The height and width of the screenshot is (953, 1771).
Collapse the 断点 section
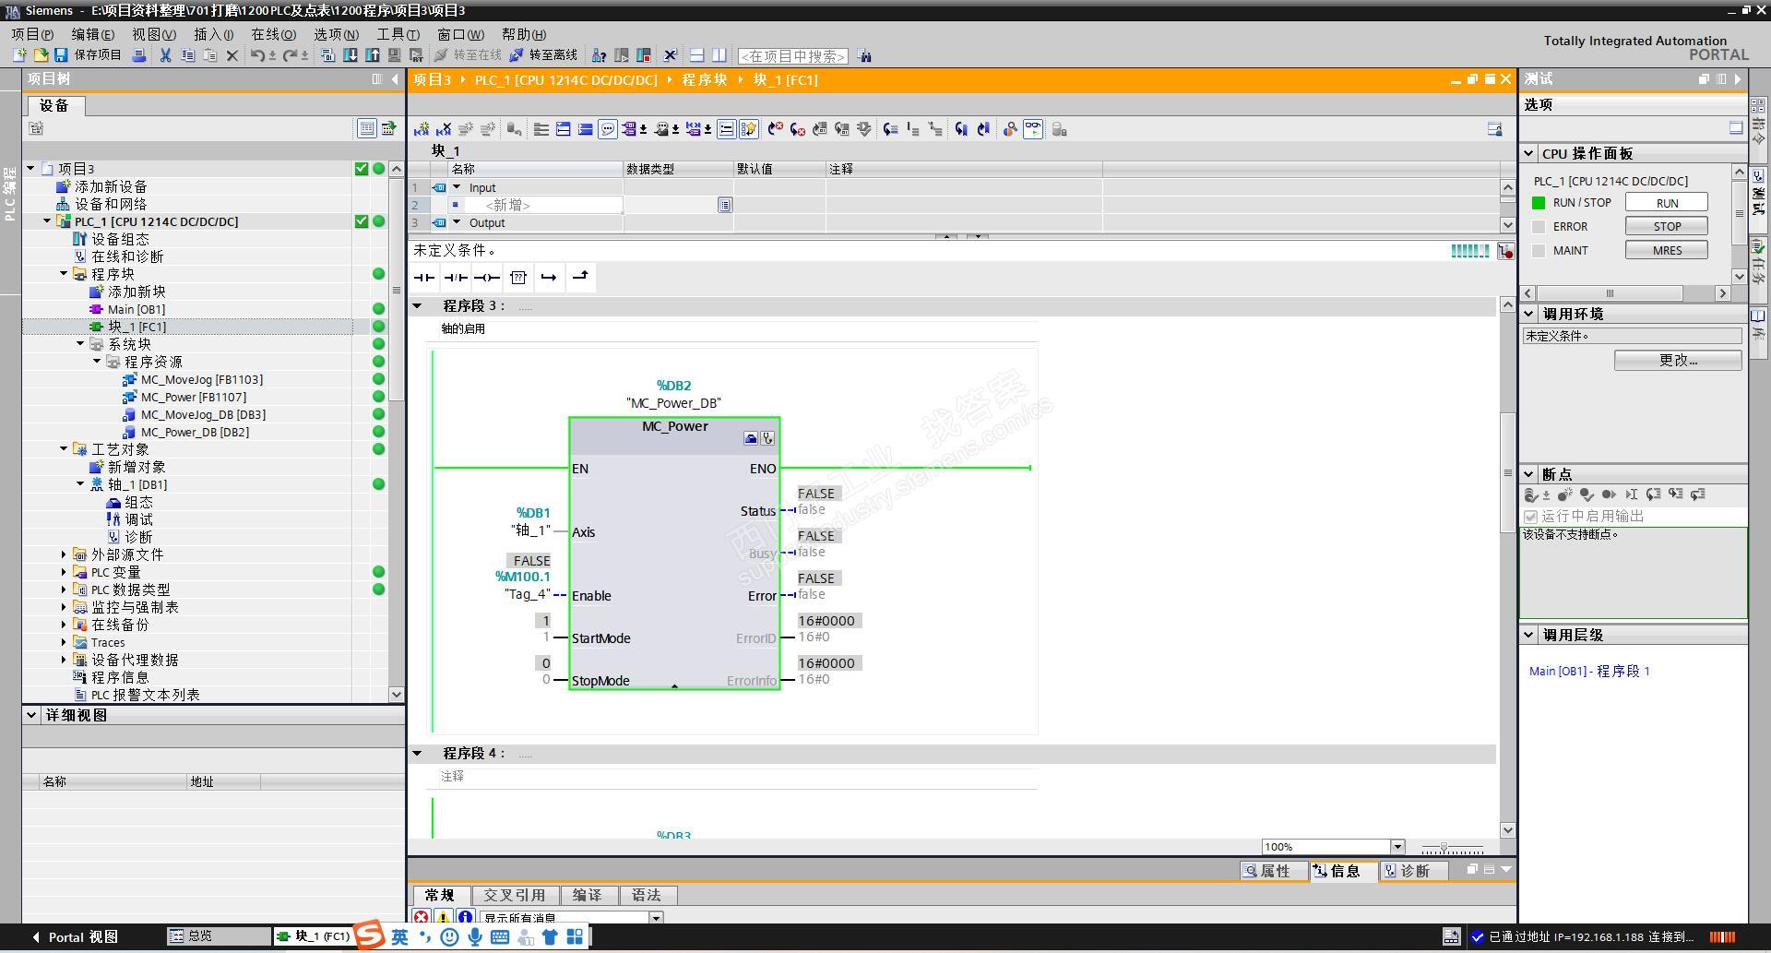(x=1529, y=474)
